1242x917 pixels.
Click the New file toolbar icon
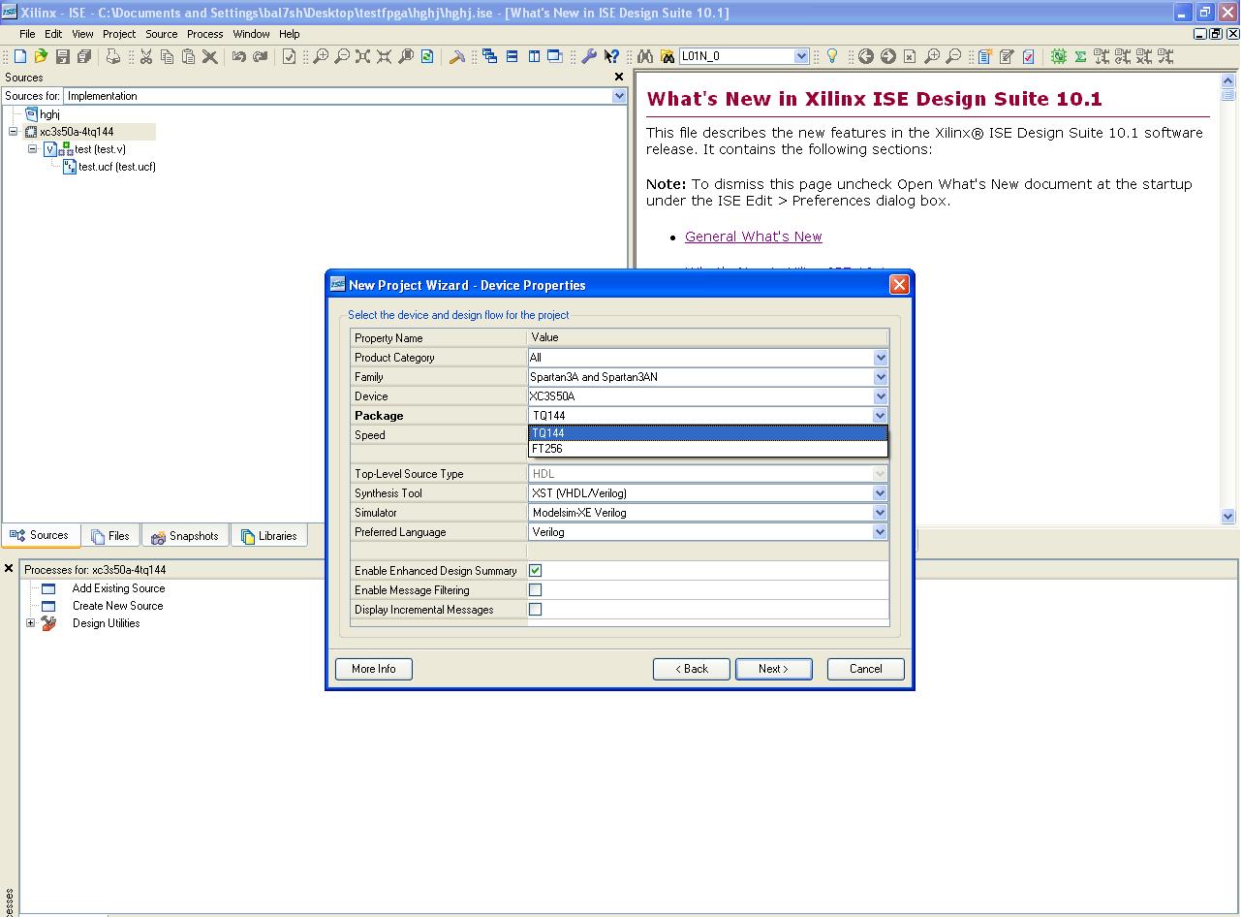pyautogui.click(x=19, y=56)
